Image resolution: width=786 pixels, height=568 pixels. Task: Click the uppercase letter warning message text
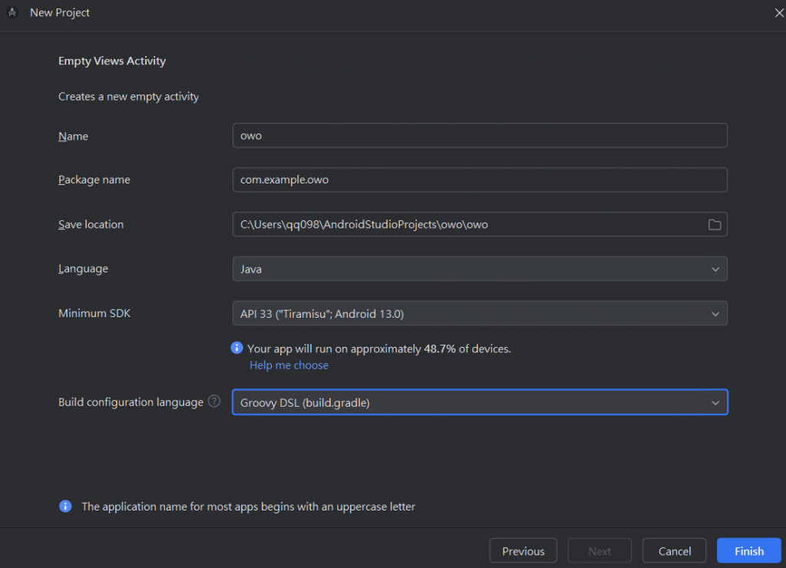point(248,507)
